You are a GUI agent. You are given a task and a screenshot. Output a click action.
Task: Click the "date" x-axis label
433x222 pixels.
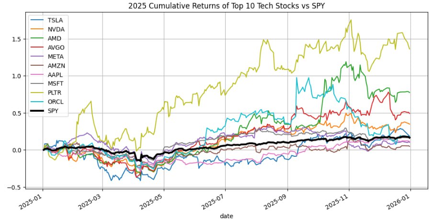pos(226,216)
